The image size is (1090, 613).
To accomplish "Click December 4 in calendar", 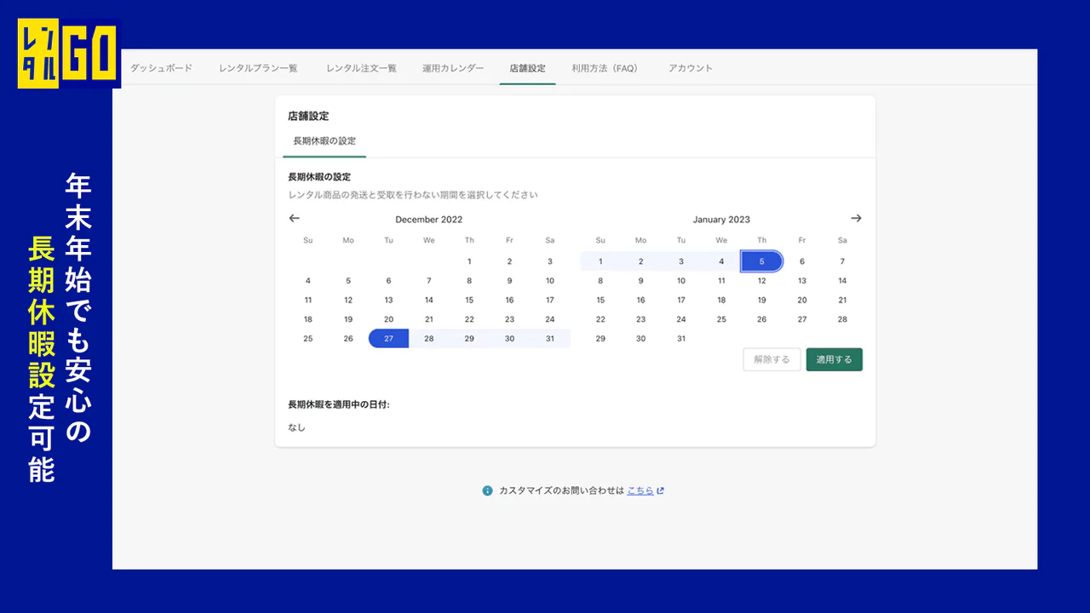I will (308, 281).
